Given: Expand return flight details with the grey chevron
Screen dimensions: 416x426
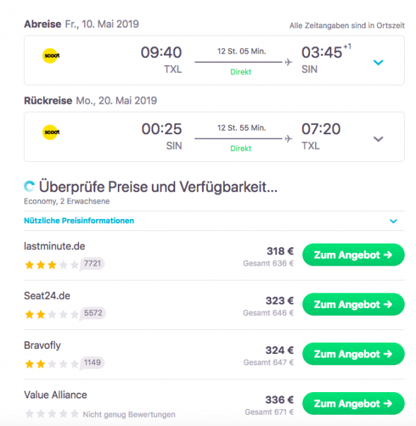Looking at the screenshot, I should (379, 139).
